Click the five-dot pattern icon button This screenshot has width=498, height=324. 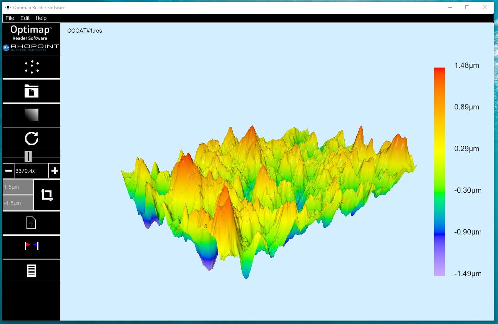coord(32,67)
